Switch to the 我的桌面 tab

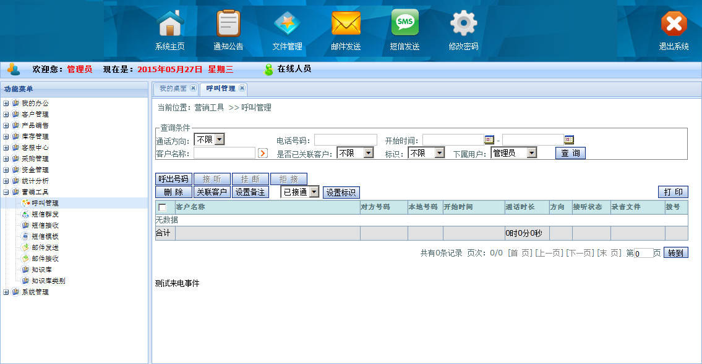click(x=173, y=89)
